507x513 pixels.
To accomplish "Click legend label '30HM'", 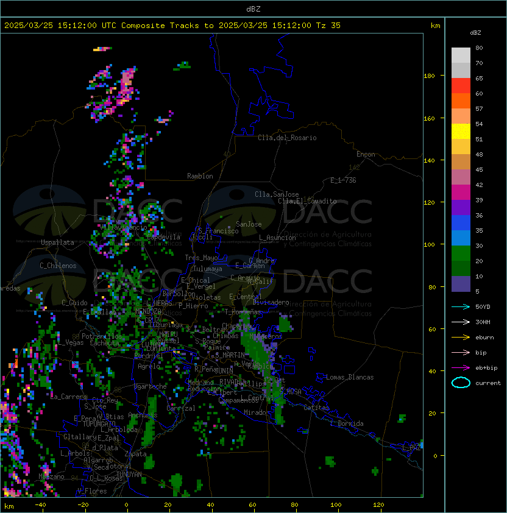I will 483,322.
